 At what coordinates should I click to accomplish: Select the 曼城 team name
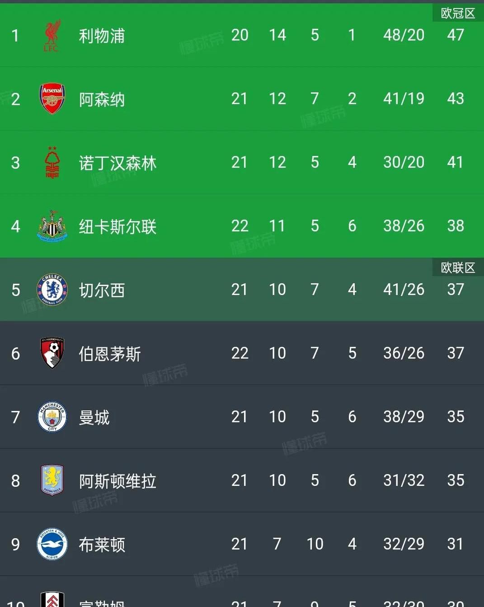click(x=94, y=417)
